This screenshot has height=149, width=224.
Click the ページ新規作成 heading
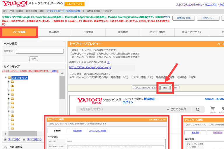[13, 147]
